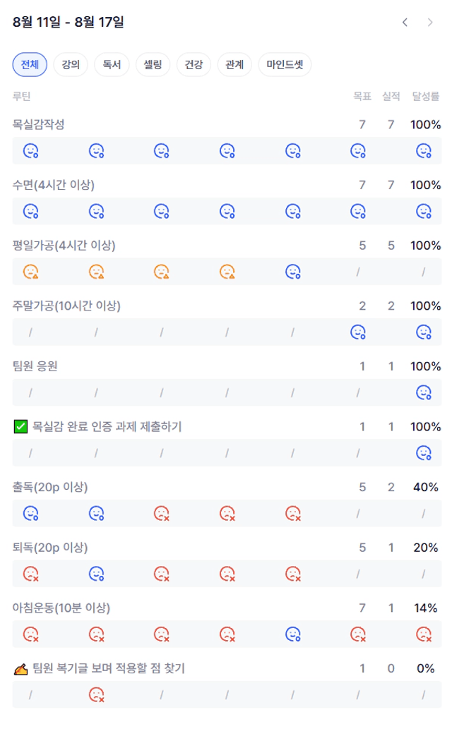Click red sad face in 팀원 복기글 row

96,694
